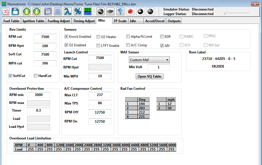
Task: Open the lambda tool icon
Action: tap(68, 11)
